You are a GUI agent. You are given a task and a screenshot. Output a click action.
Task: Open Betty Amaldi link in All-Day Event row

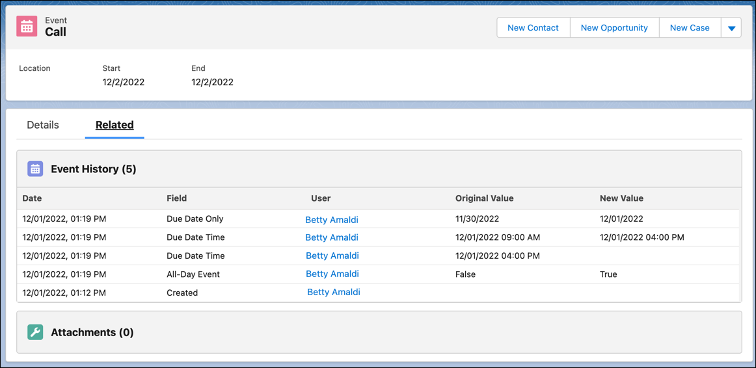coord(332,274)
